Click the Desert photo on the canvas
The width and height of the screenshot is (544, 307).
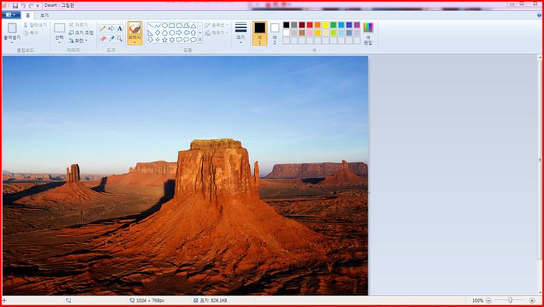(185, 176)
